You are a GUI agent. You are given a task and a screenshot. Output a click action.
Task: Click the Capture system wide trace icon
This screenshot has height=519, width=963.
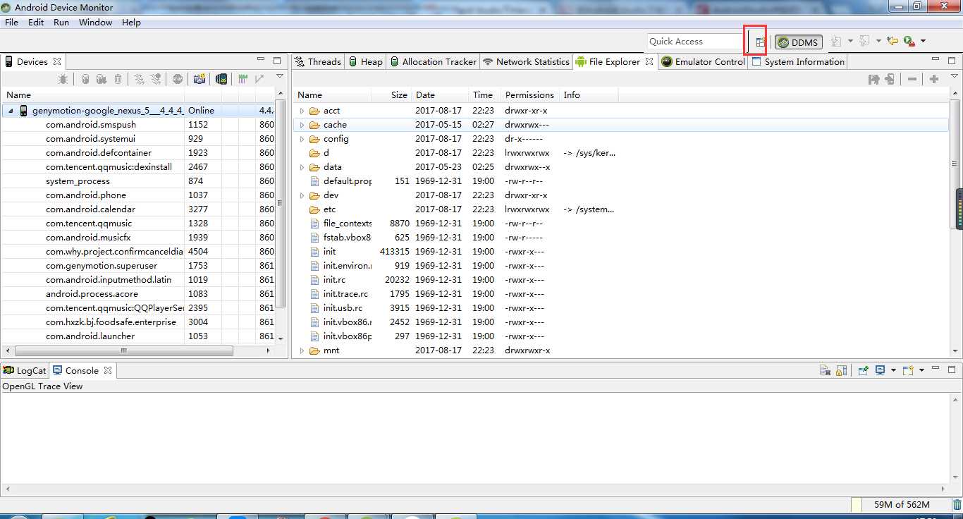click(243, 79)
